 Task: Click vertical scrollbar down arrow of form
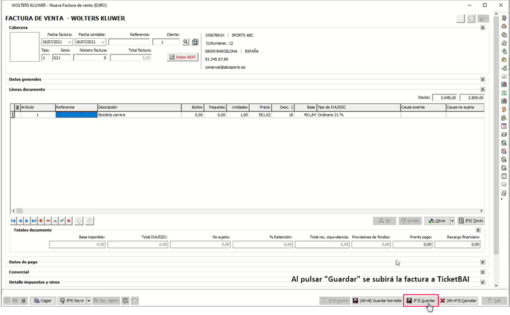[496, 285]
